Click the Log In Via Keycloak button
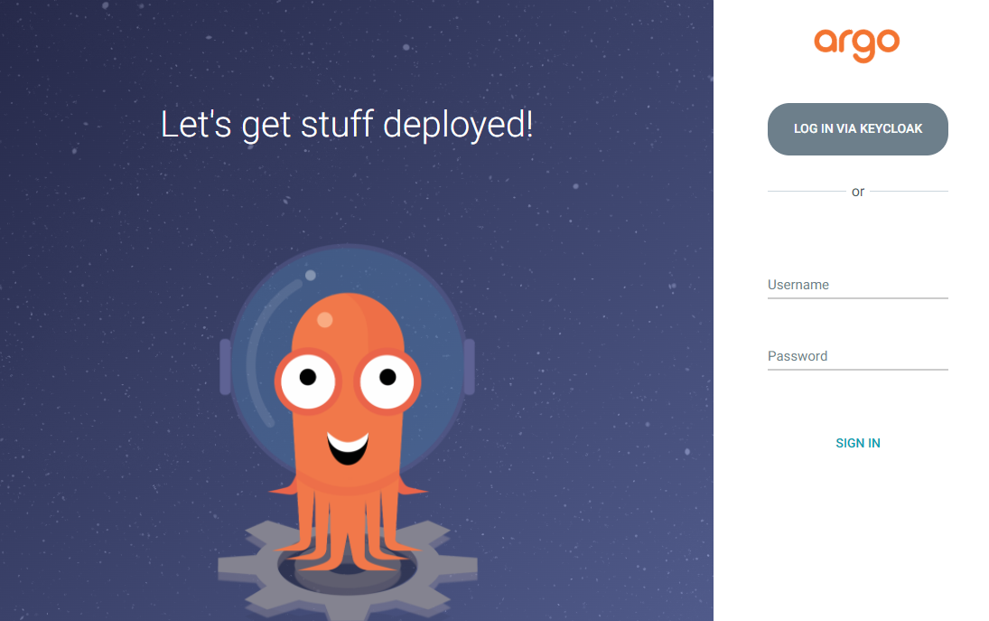The width and height of the screenshot is (989, 621). [857, 128]
